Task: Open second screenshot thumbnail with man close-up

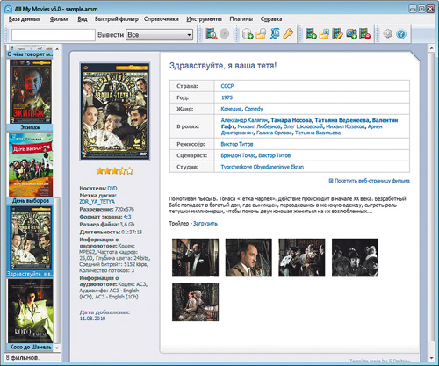Action: pyautogui.click(x=248, y=257)
